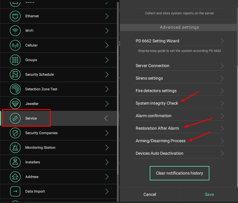Open Devices Auto Deactivation

point(180,154)
